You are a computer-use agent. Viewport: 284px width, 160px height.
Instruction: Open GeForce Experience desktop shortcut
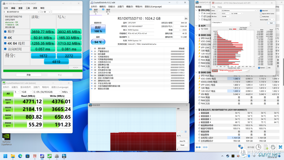coord(6,139)
